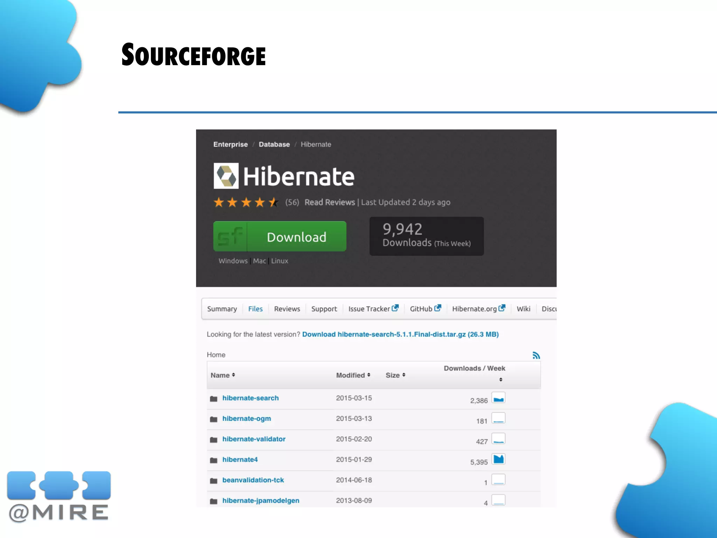The width and height of the screenshot is (717, 538).
Task: Switch to the Files tab
Action: click(255, 309)
